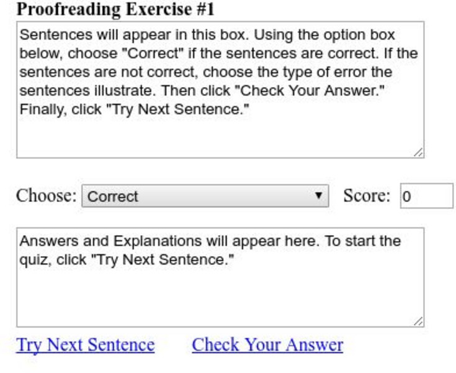
Task: Click the "Check Your Answer" link
Action: point(267,344)
